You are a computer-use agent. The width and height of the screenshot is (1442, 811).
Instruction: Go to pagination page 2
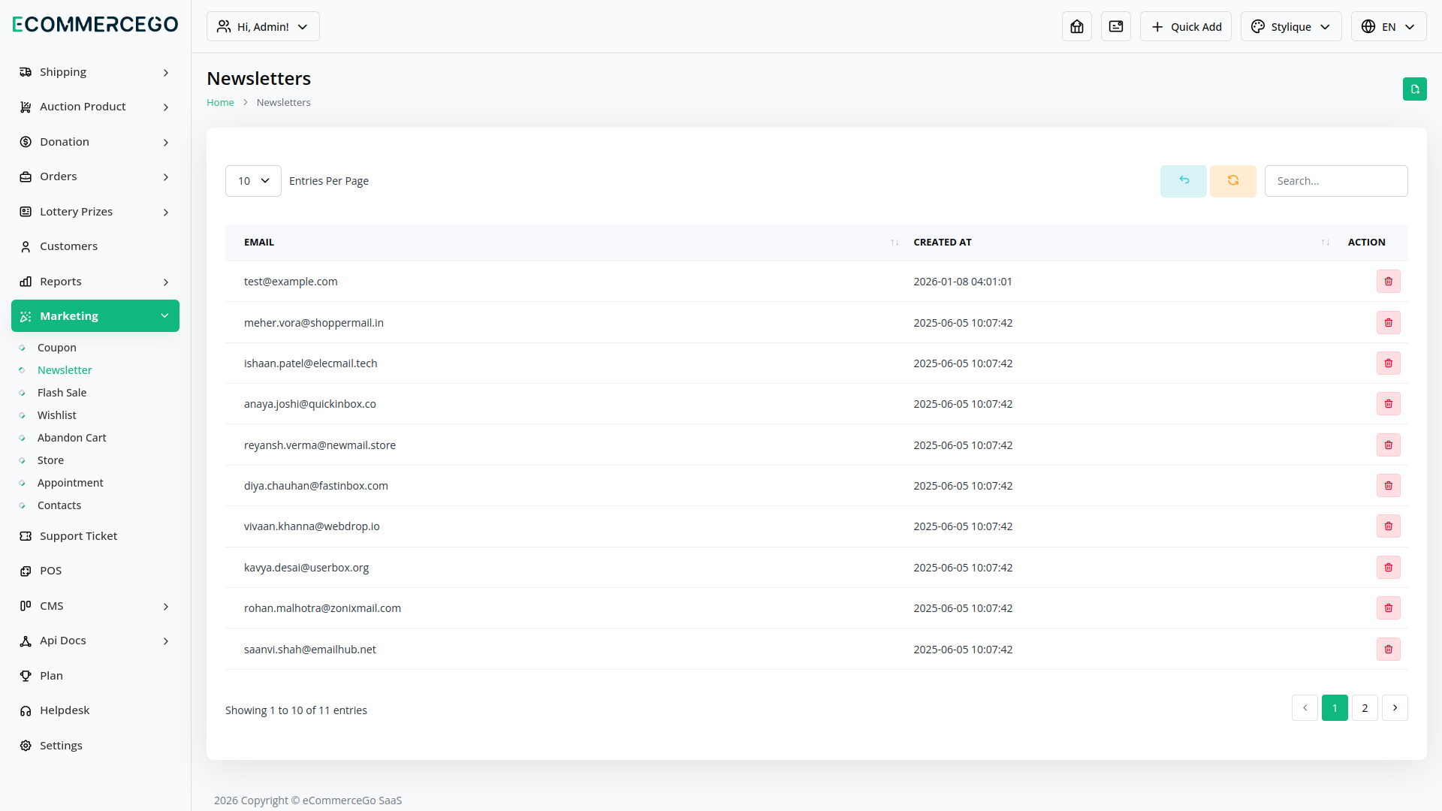(x=1365, y=708)
